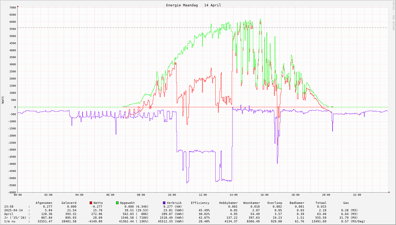Click the Woonkamer column header
Image resolution: width=396 pixels, height=225 pixels.
pyautogui.click(x=252, y=203)
